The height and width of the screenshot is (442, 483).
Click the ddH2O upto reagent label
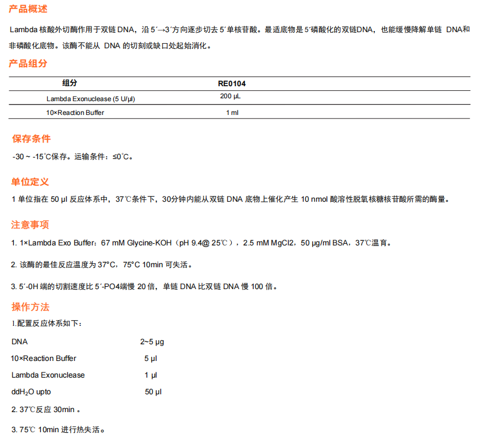click(x=30, y=391)
